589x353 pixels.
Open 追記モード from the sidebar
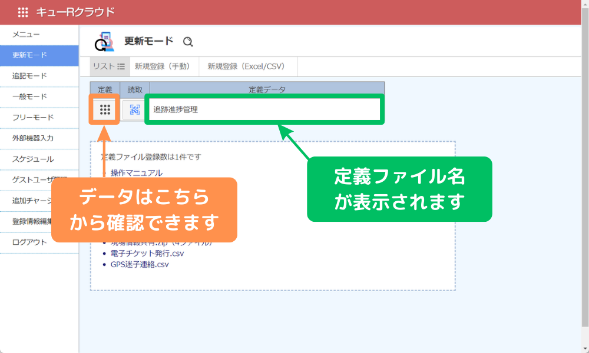(x=39, y=76)
